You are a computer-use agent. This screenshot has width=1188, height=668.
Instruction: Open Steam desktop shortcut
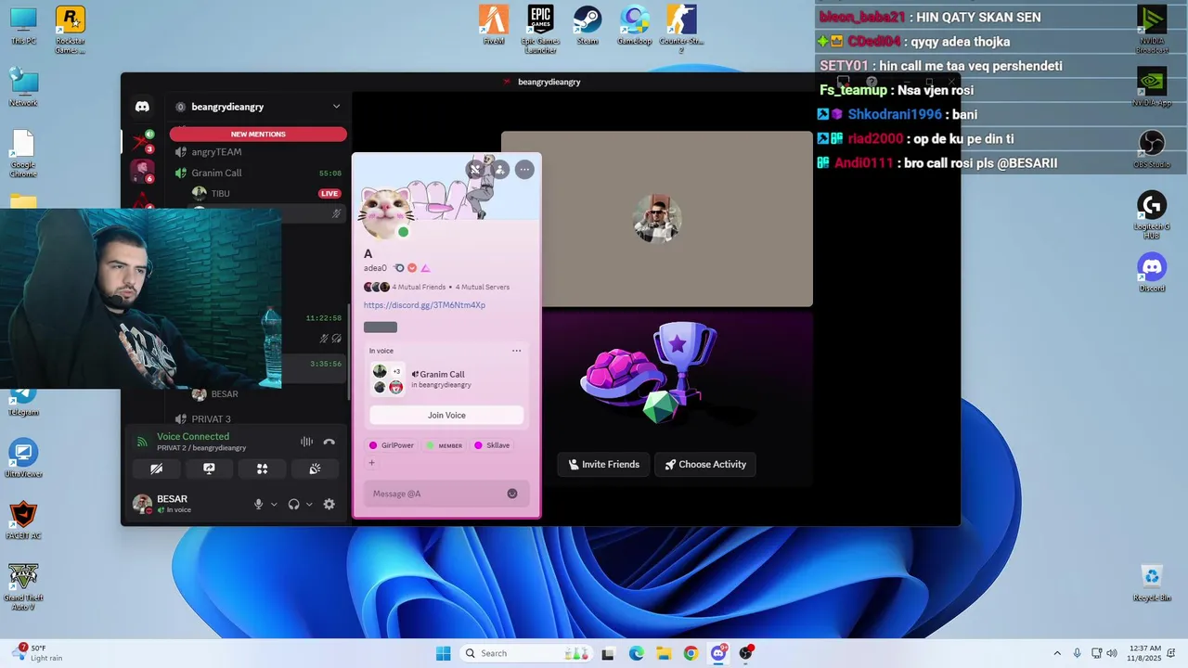(x=587, y=25)
